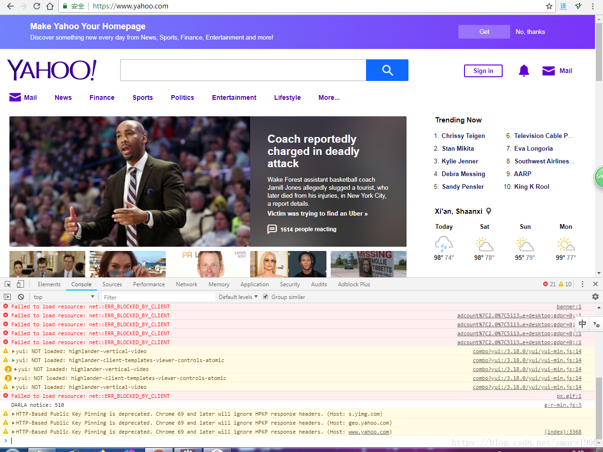Click the yellow warning count indicator
603x452 pixels.
click(565, 284)
